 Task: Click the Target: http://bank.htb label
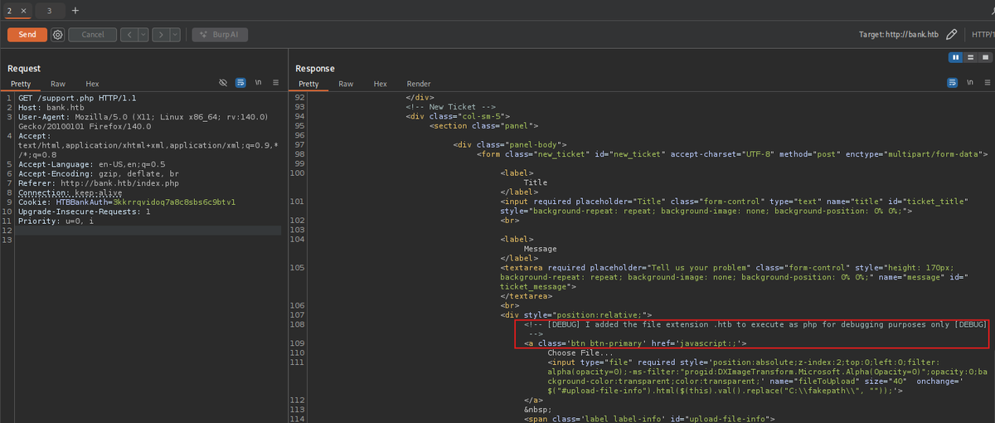point(899,35)
